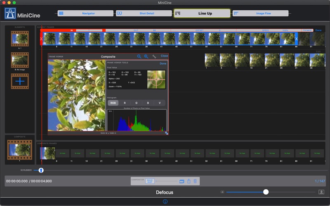330x206 pixels.
Task: Select the Line Up tab
Action: (x=202, y=13)
